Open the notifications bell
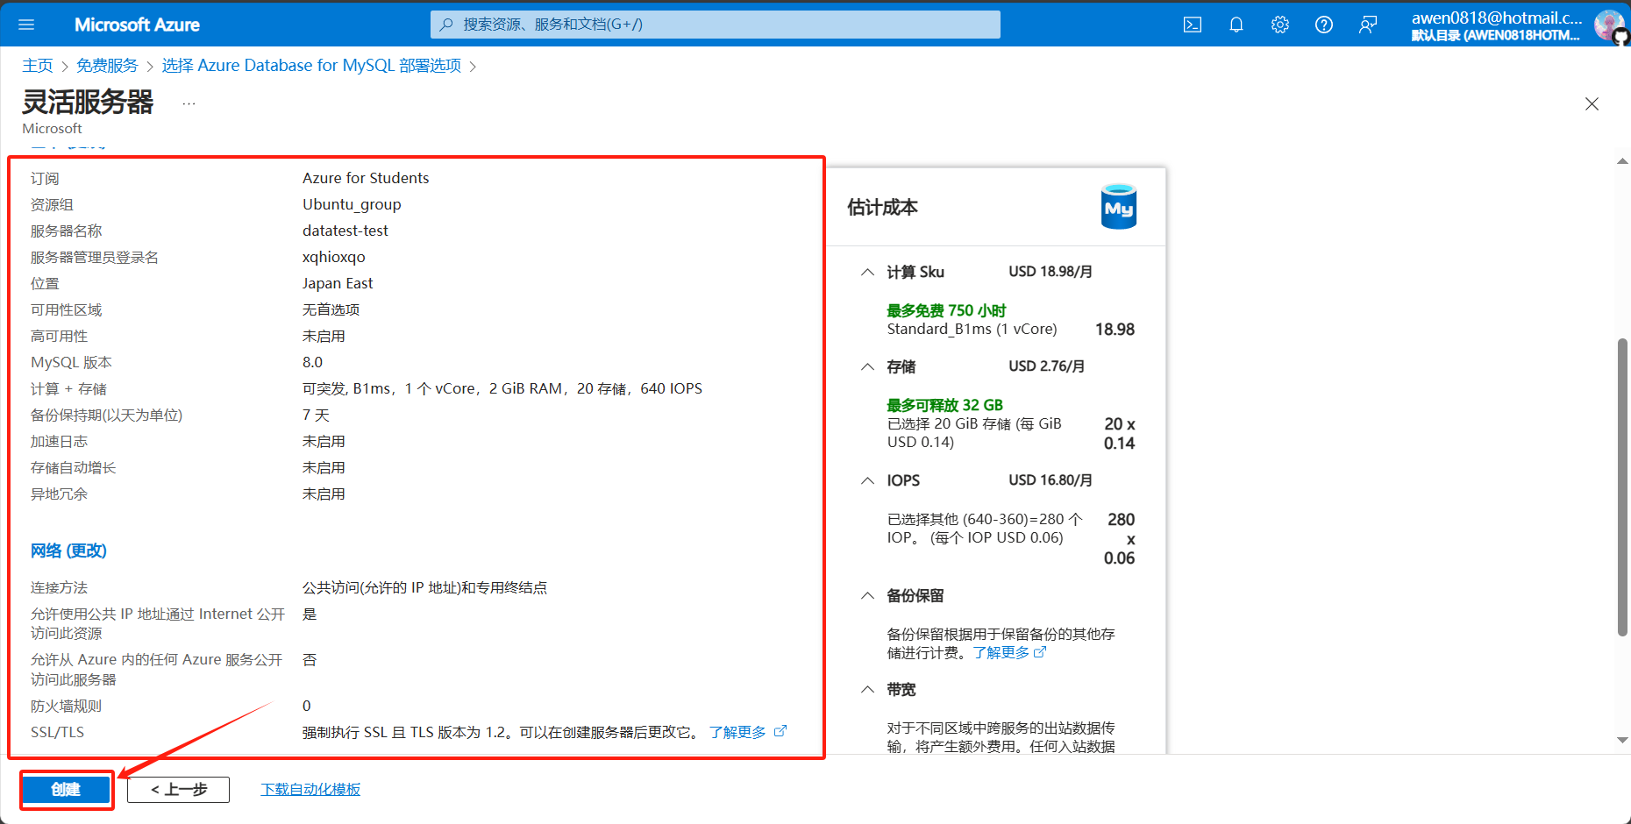Viewport: 1631px width, 824px height. click(x=1236, y=25)
